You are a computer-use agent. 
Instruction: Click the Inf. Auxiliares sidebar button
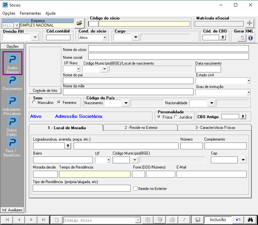[12, 210]
